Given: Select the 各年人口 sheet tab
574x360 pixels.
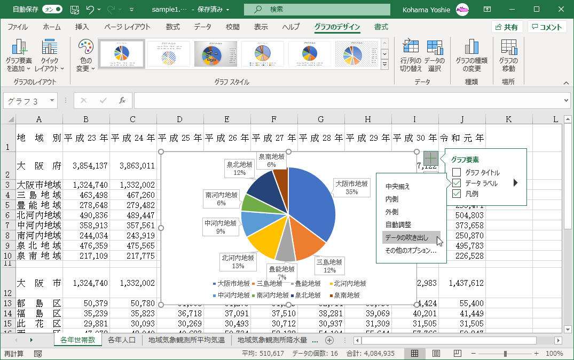Looking at the screenshot, I should pos(122,340).
